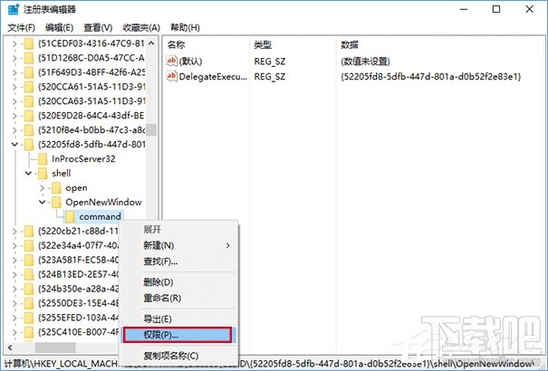Click folder icon of {52205fd8-5dfb-447d-801 key
This screenshot has width=548, height=371.
[x=29, y=145]
